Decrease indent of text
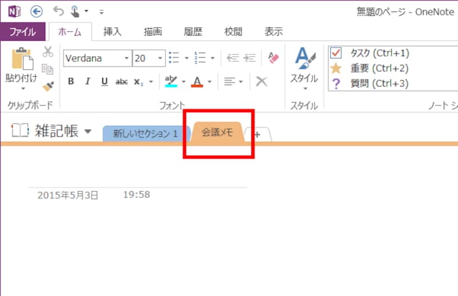The image size is (458, 296). click(x=233, y=58)
